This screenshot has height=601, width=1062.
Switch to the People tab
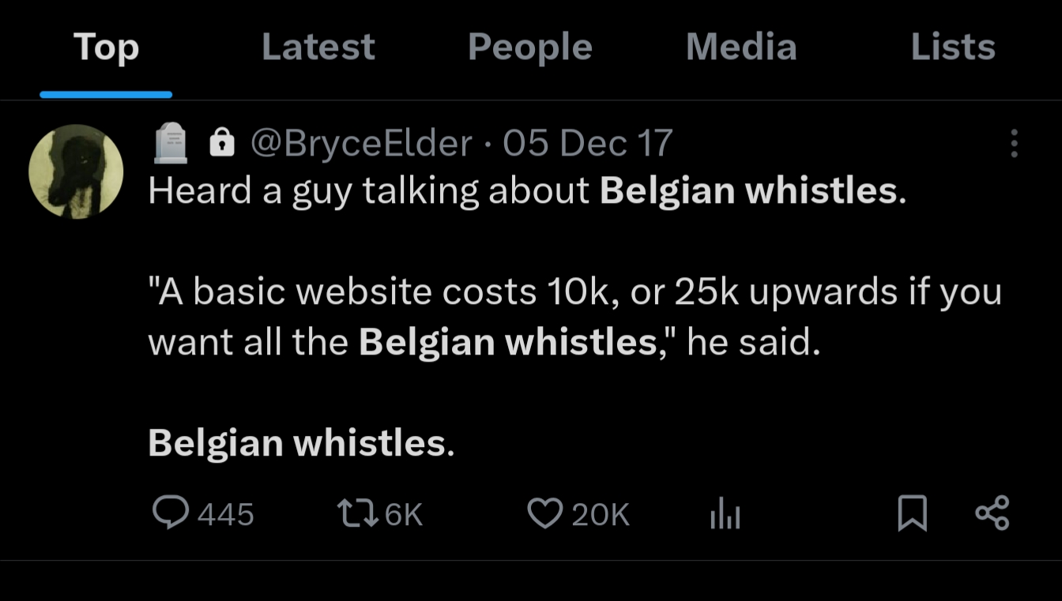click(529, 47)
